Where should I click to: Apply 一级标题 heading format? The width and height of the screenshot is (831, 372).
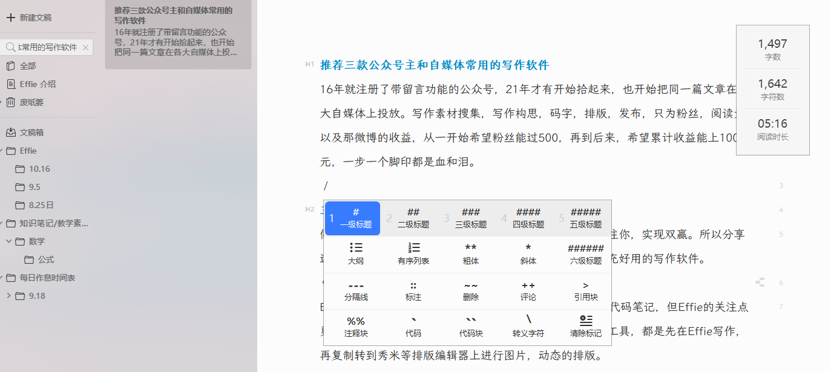point(353,218)
